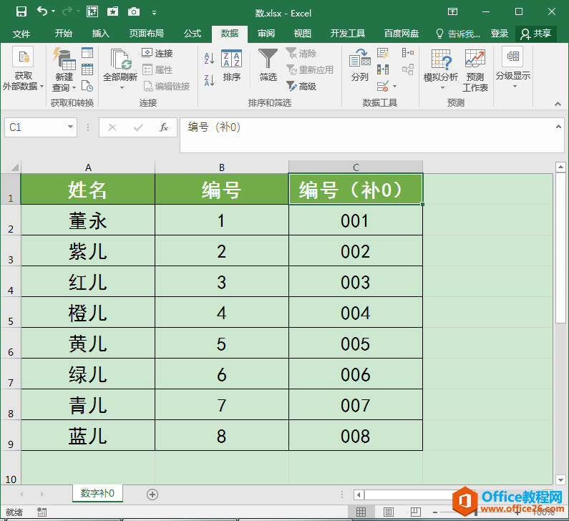This screenshot has height=521, width=569.
Task: Open the Baidu Netdisk (百度网盘) tab
Action: click(x=402, y=34)
